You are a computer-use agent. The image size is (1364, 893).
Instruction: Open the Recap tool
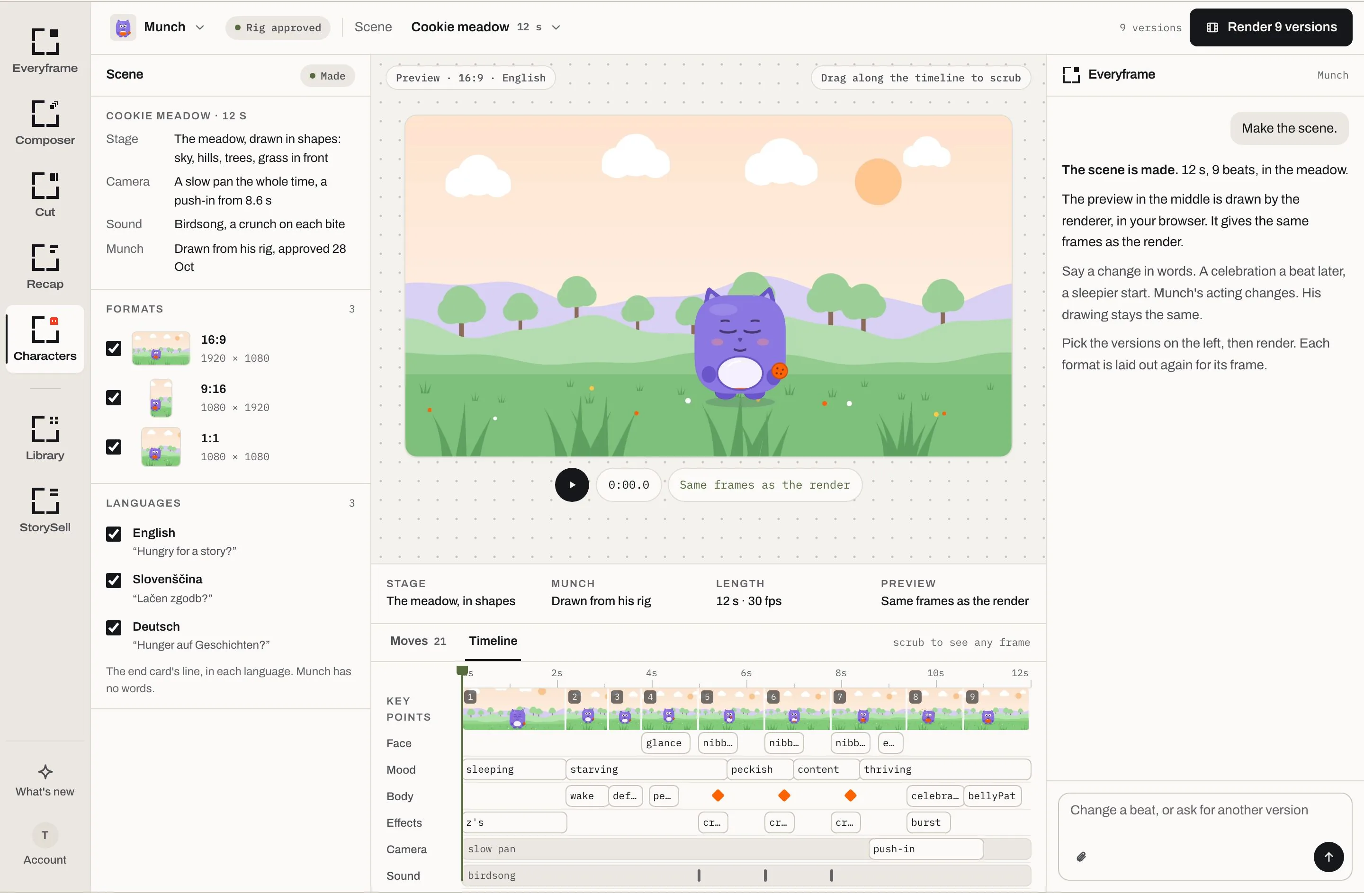tap(45, 267)
